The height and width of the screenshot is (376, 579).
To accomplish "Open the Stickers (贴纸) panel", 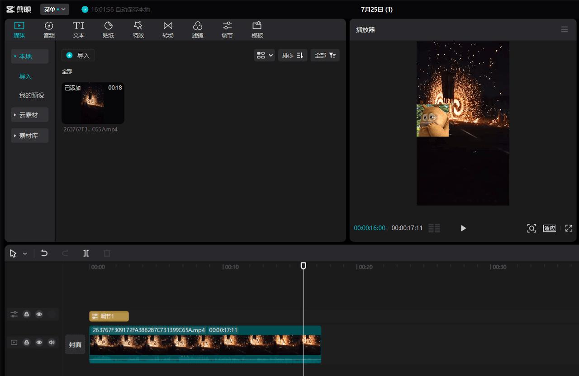I will [109, 30].
